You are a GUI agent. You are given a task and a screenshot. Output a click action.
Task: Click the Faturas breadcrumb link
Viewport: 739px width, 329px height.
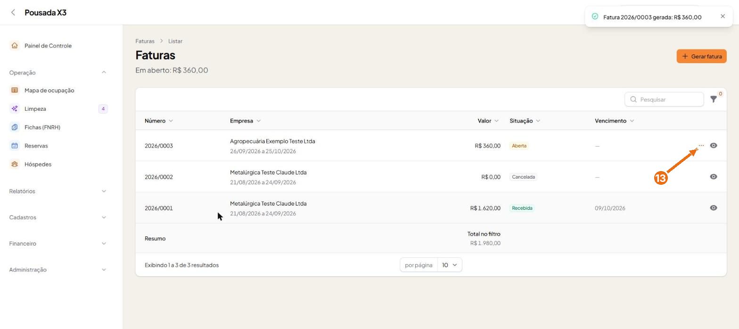(x=145, y=41)
